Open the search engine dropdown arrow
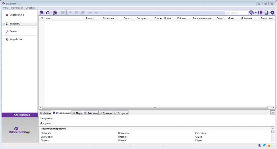 [x=256, y=12]
